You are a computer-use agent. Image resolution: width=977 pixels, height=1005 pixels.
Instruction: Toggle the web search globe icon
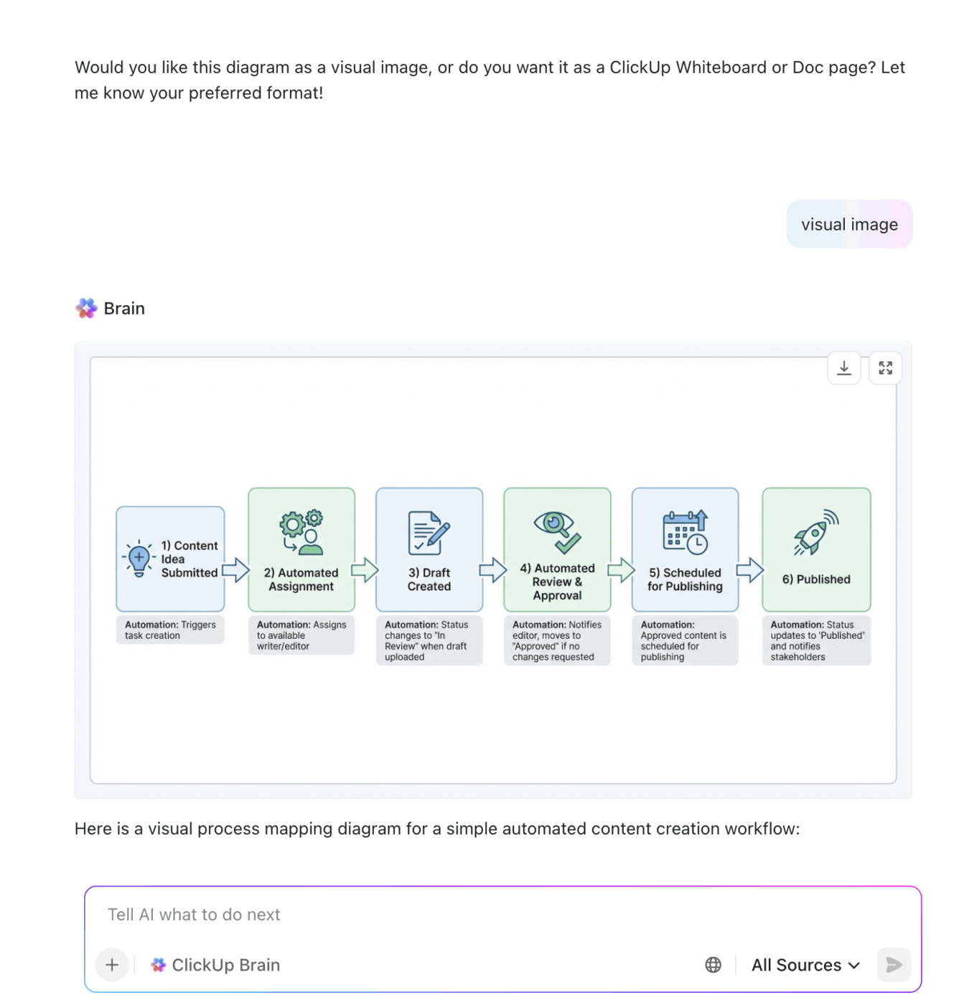click(x=713, y=965)
